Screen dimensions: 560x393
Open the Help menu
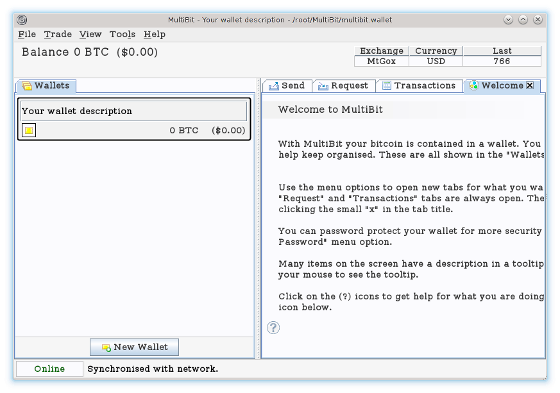click(154, 34)
